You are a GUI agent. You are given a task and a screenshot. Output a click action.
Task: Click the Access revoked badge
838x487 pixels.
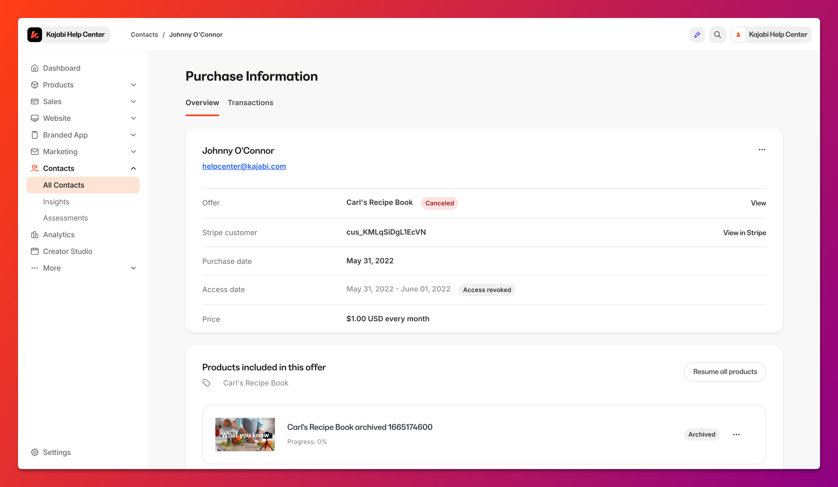pyautogui.click(x=487, y=290)
